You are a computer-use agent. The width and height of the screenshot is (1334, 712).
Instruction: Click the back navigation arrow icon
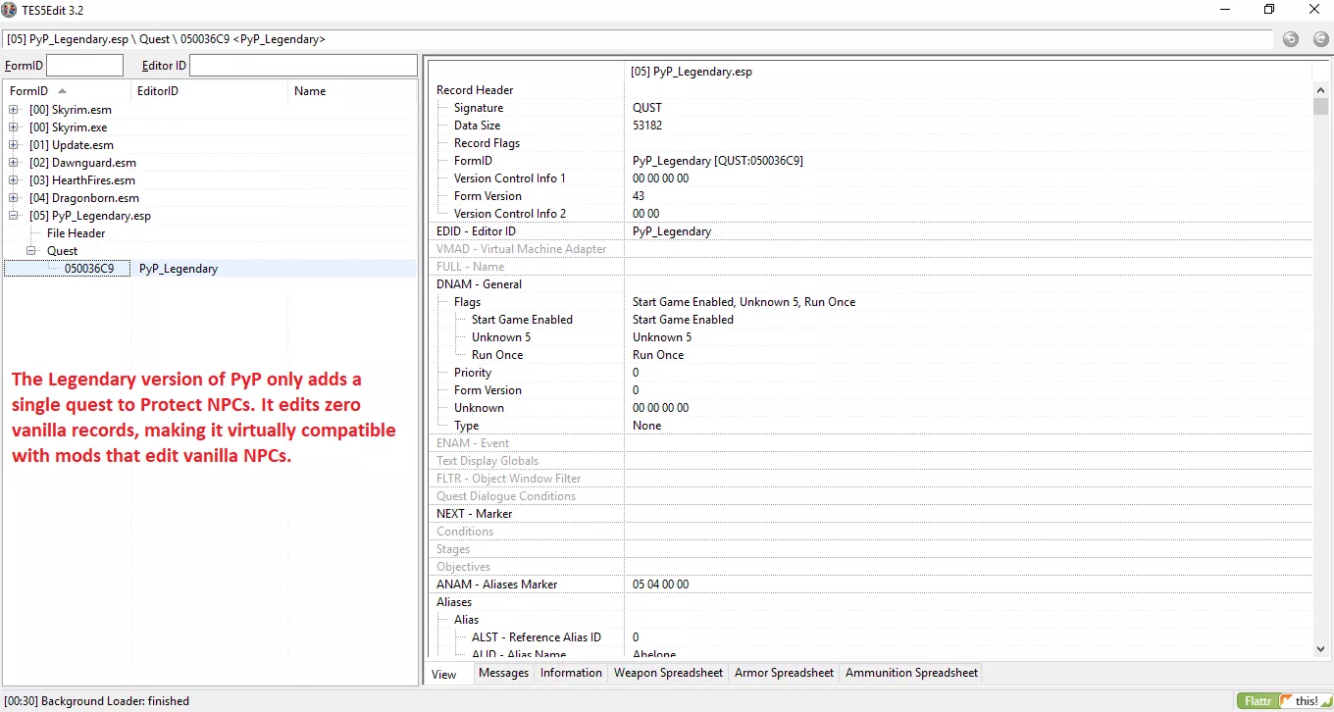pyautogui.click(x=1290, y=39)
